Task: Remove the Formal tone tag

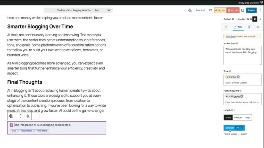Action: 238,77
